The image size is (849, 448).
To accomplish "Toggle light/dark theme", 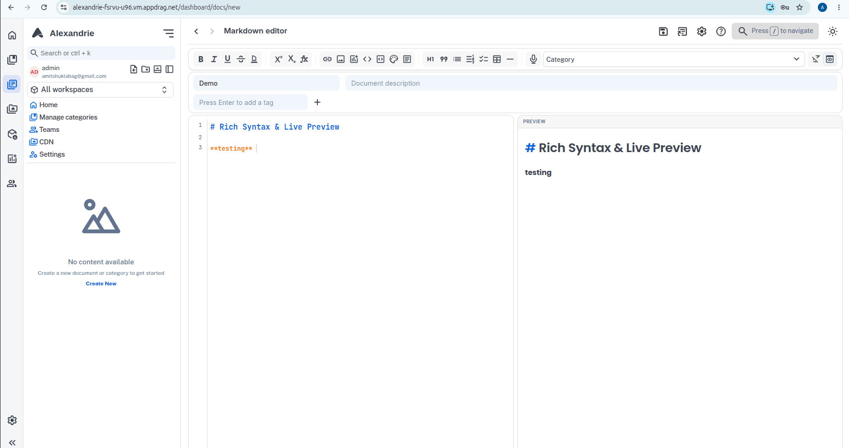I will pyautogui.click(x=833, y=31).
